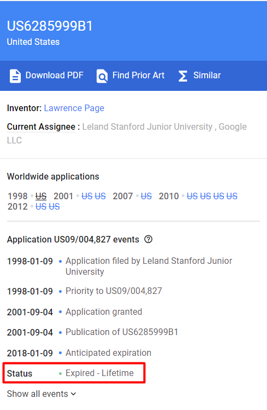Open the first 2001 US application
The image size is (267, 410).
click(x=87, y=196)
